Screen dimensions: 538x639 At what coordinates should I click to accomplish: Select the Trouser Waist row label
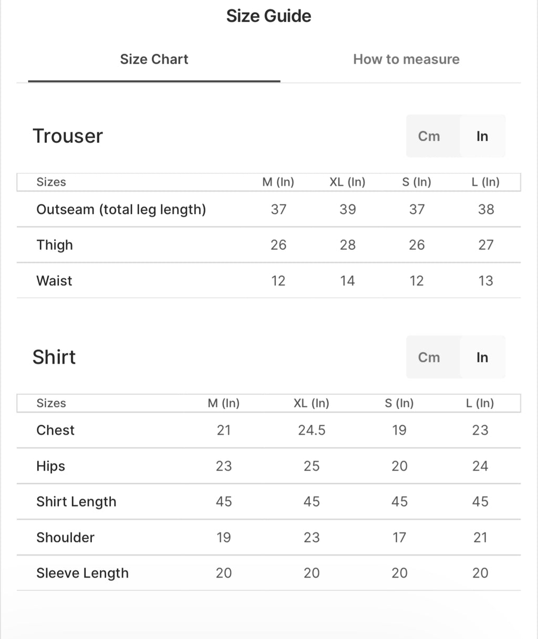click(54, 281)
